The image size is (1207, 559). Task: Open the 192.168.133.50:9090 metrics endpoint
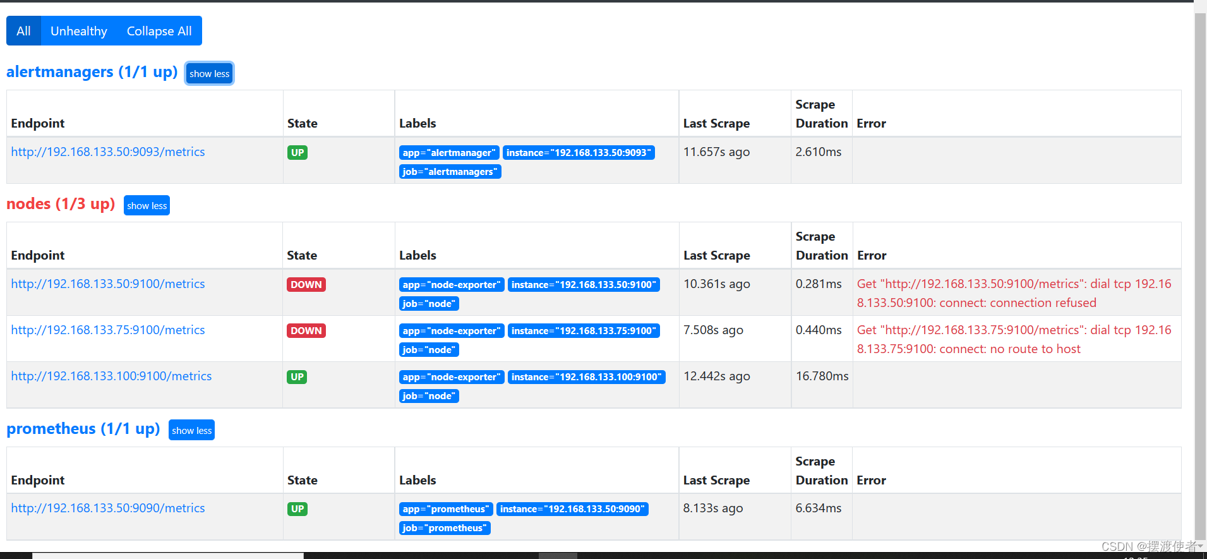[108, 508]
